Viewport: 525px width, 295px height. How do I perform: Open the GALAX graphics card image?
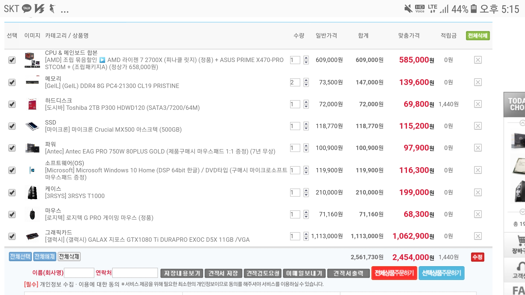[32, 236]
